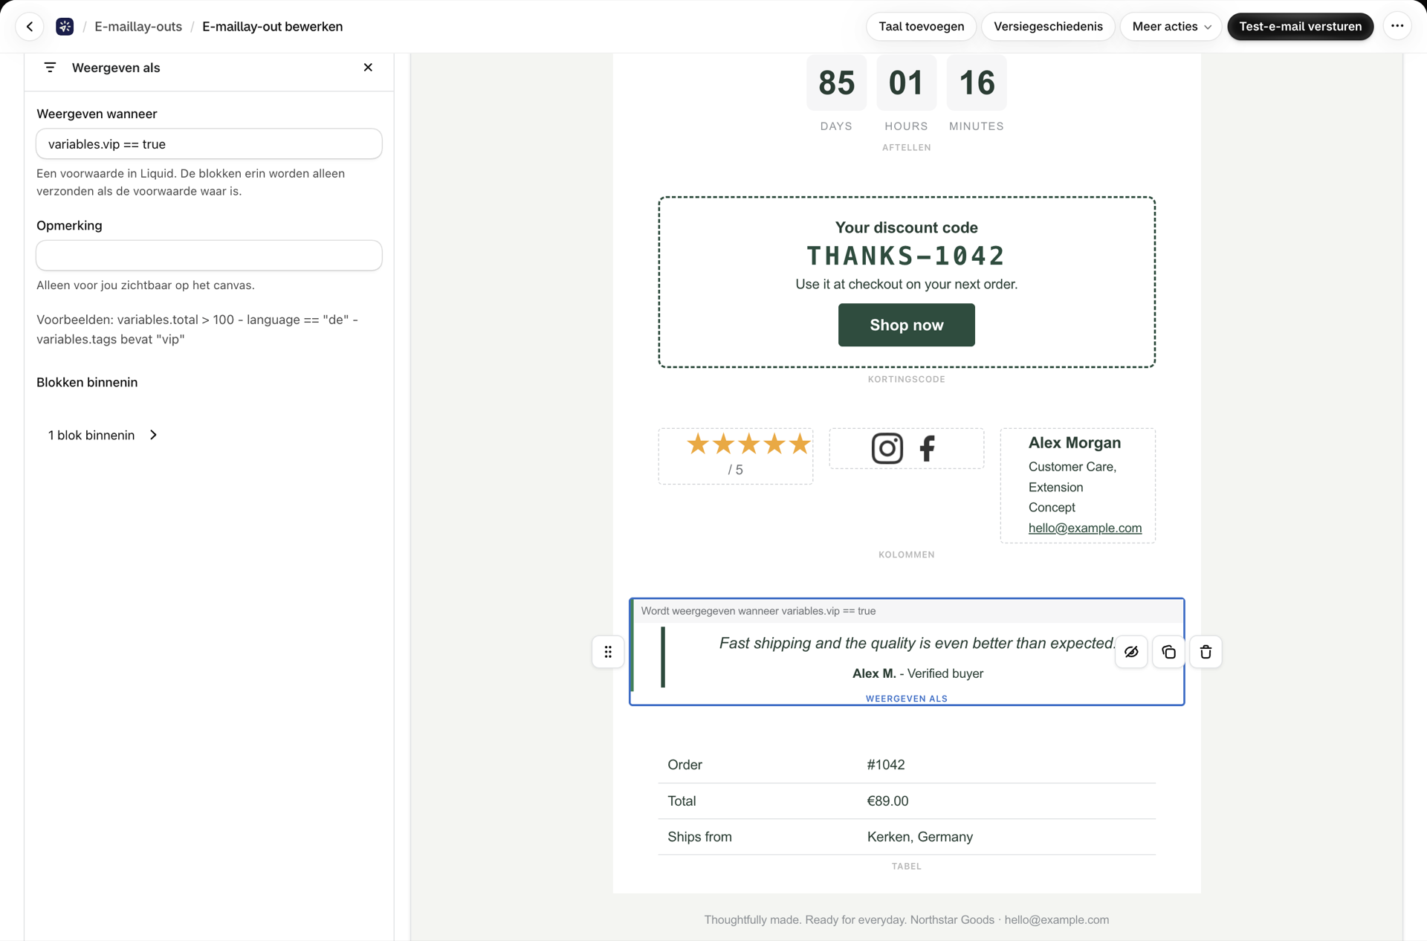Expand the Meer acties dropdown
The width and height of the screenshot is (1427, 941).
[1171, 27]
